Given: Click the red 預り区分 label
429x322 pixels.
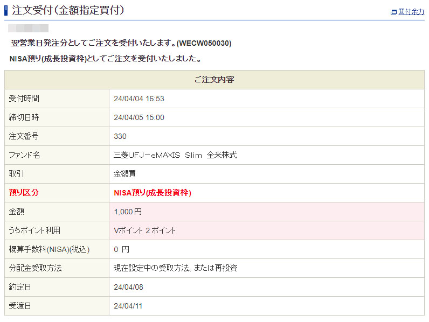Looking at the screenshot, I should pyautogui.click(x=24, y=193).
